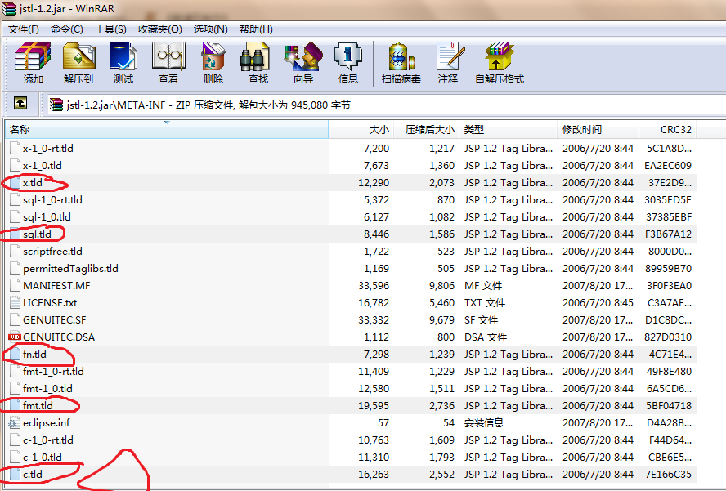Open the 收藏夹(O) menu
The image size is (726, 491).
(x=159, y=29)
